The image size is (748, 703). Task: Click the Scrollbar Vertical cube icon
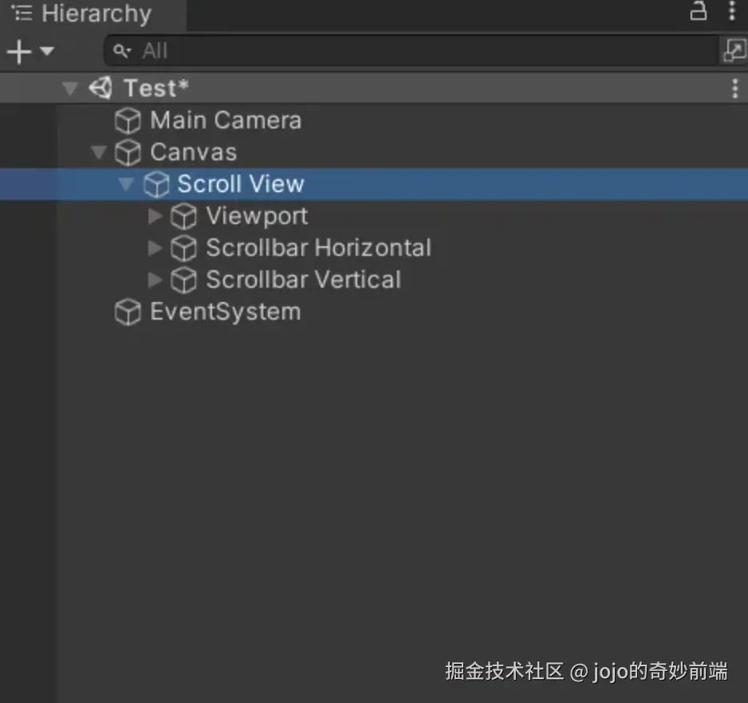click(x=184, y=280)
